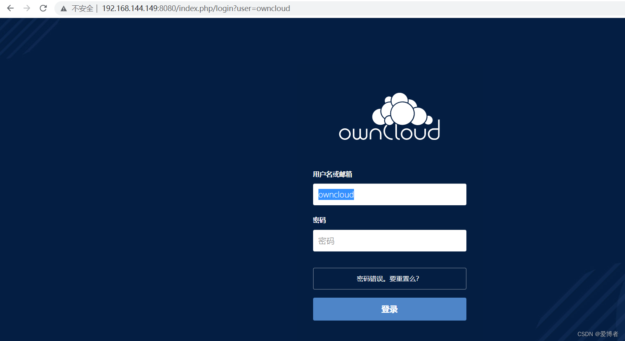625x341 pixels.
Task: Click the browser back arrow
Action: tap(10, 8)
